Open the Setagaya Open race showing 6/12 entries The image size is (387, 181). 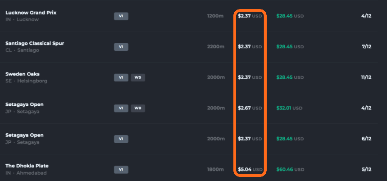tap(24, 135)
